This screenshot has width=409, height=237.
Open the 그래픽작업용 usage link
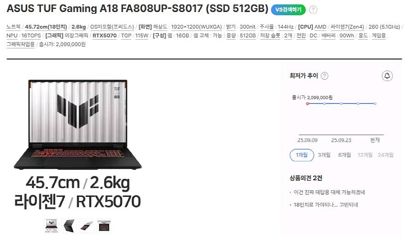pos(20,44)
